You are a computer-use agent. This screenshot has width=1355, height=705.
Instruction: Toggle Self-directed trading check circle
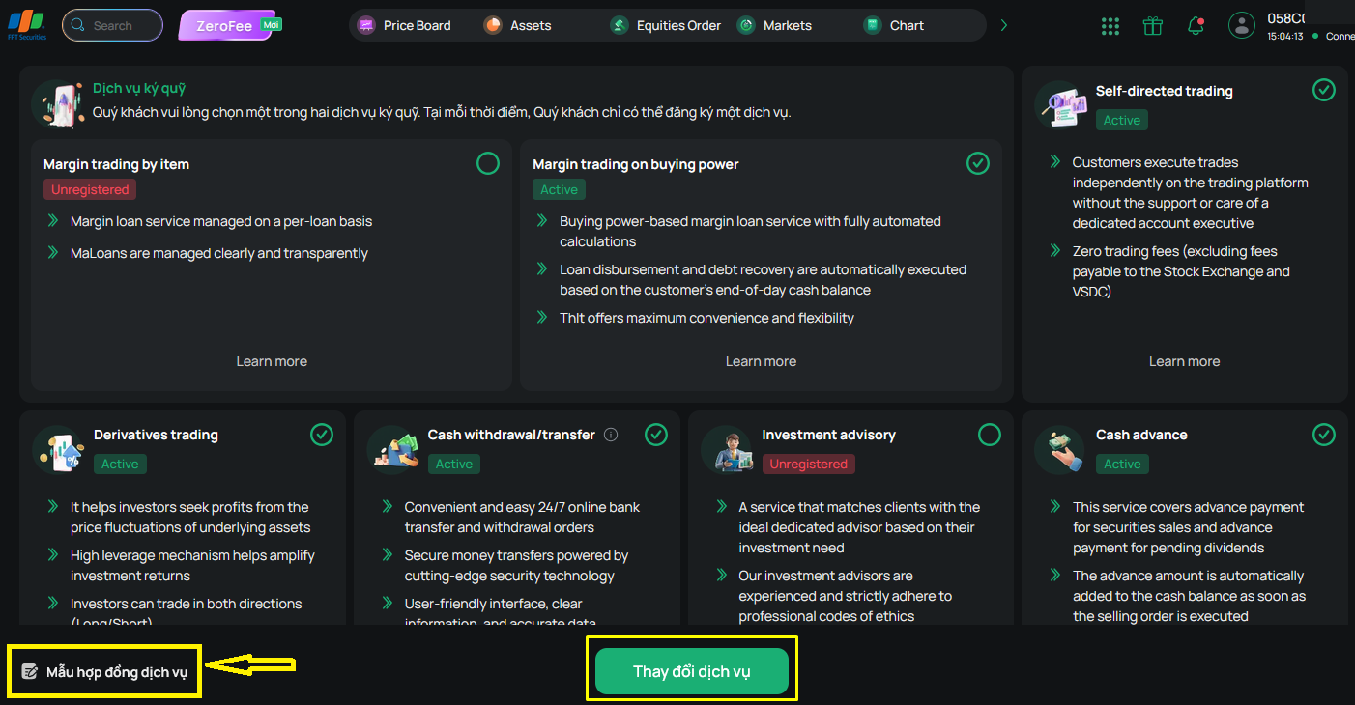(1324, 90)
